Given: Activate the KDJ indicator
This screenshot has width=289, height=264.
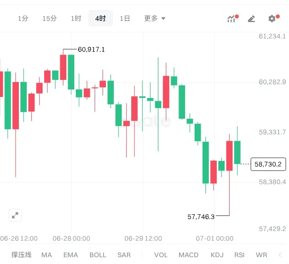Looking at the screenshot, I should (x=217, y=255).
